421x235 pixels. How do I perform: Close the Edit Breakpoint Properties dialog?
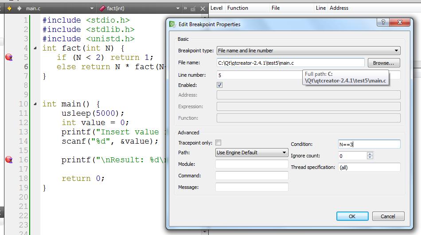click(400, 22)
